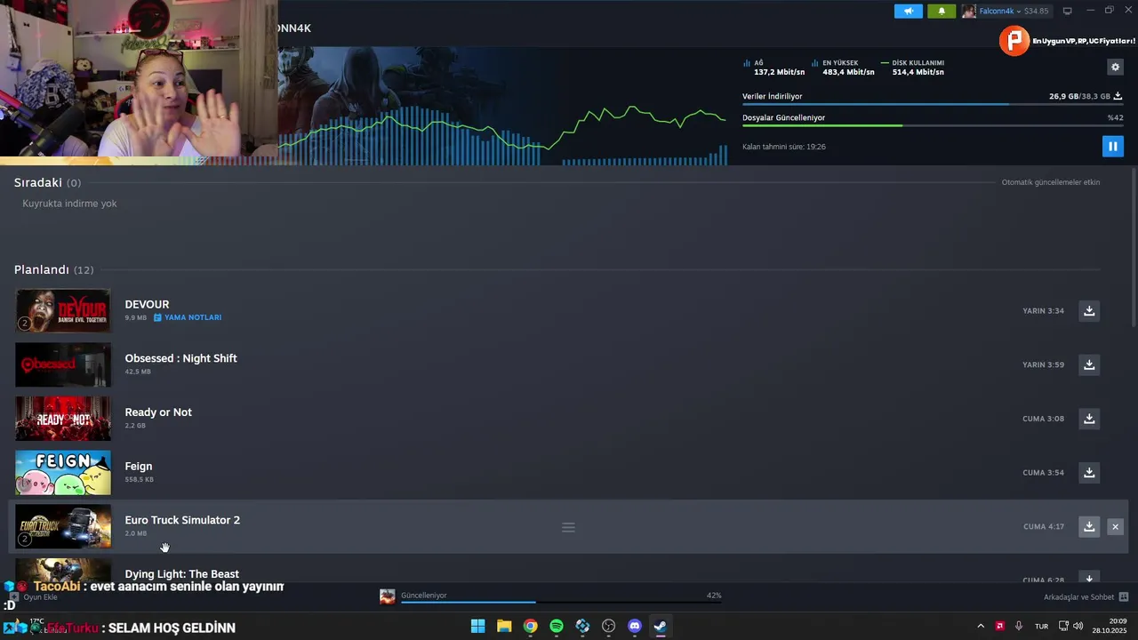
Task: Download Dying Light: The Beast update
Action: coord(1089,578)
